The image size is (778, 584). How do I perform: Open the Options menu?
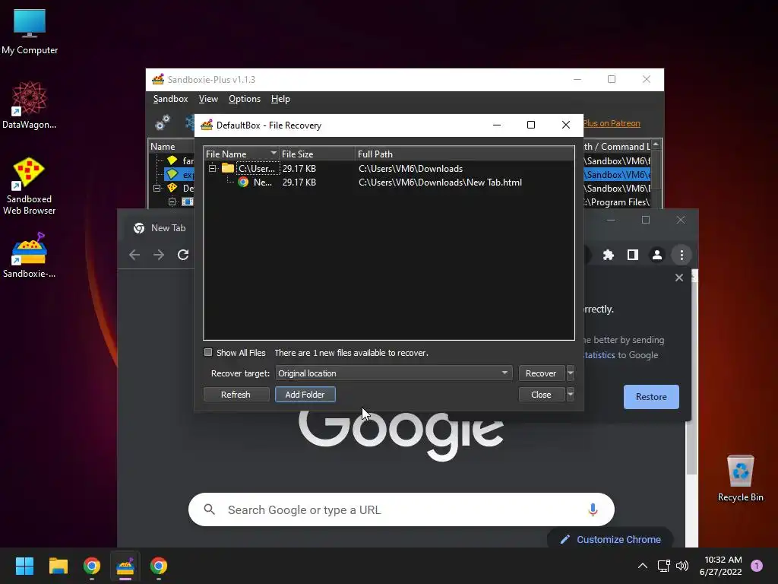tap(245, 99)
